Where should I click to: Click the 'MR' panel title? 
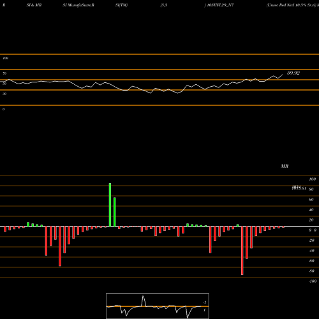[x=285, y=166]
